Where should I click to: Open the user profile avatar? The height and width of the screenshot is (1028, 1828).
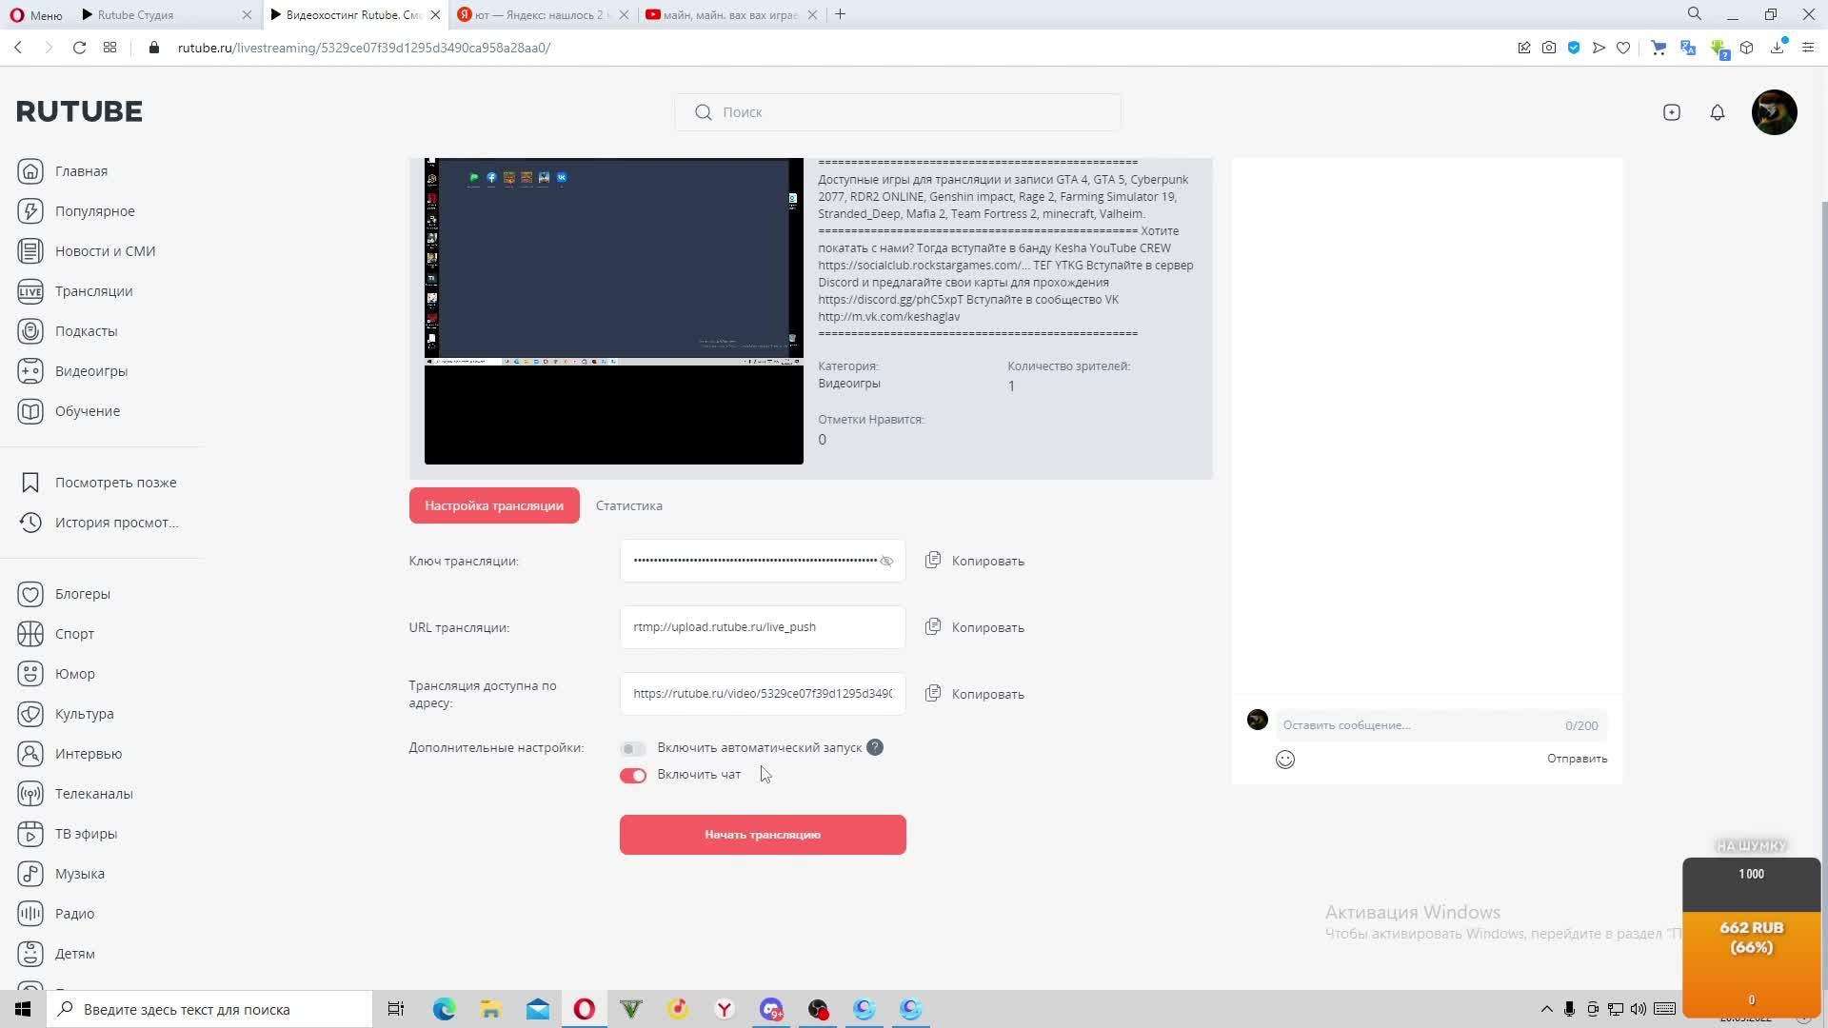tap(1774, 112)
